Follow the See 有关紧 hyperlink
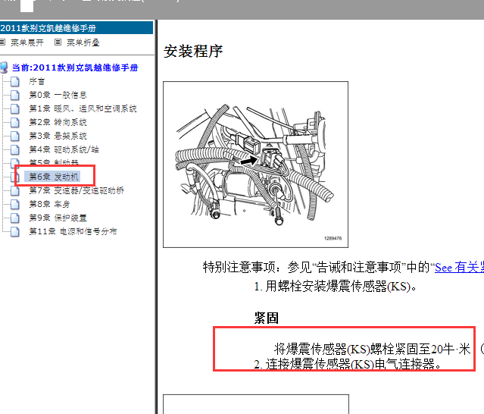This screenshot has height=414, width=484. tap(459, 268)
